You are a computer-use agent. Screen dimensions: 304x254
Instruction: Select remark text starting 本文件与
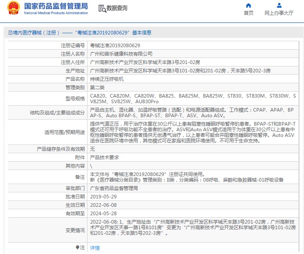187,177
